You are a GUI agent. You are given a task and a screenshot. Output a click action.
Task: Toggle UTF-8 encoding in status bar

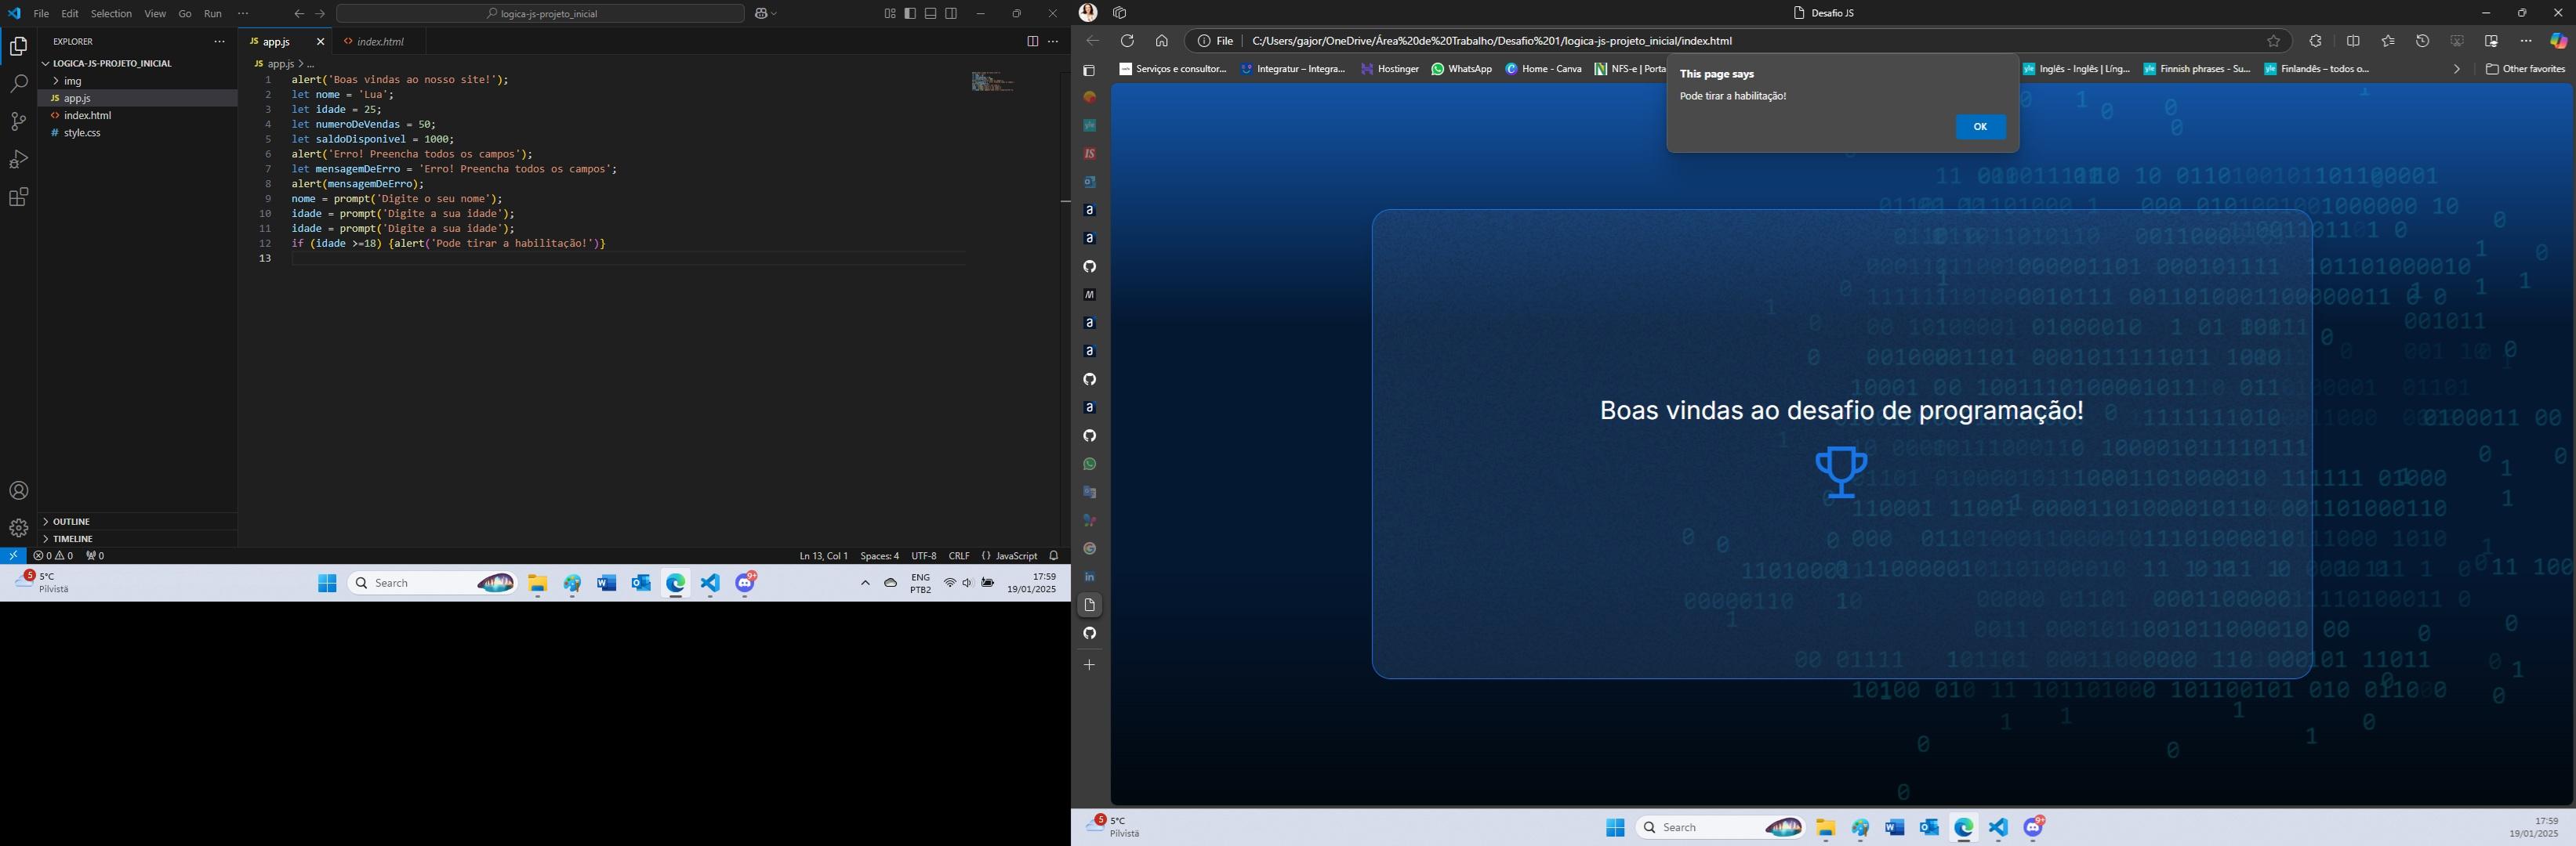(x=922, y=555)
